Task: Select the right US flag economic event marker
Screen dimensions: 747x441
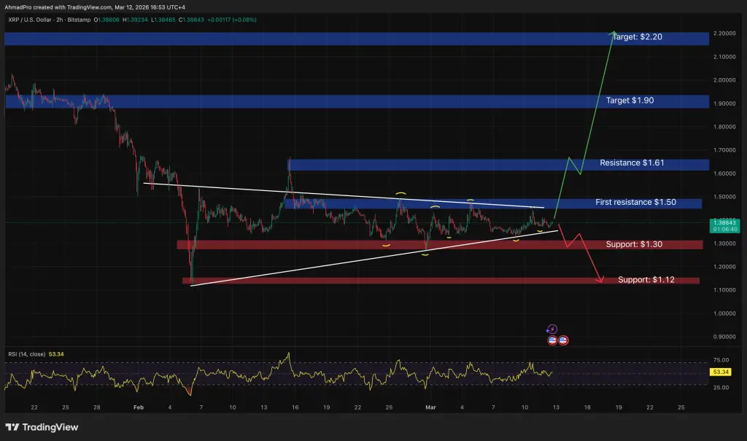Action: 563,340
